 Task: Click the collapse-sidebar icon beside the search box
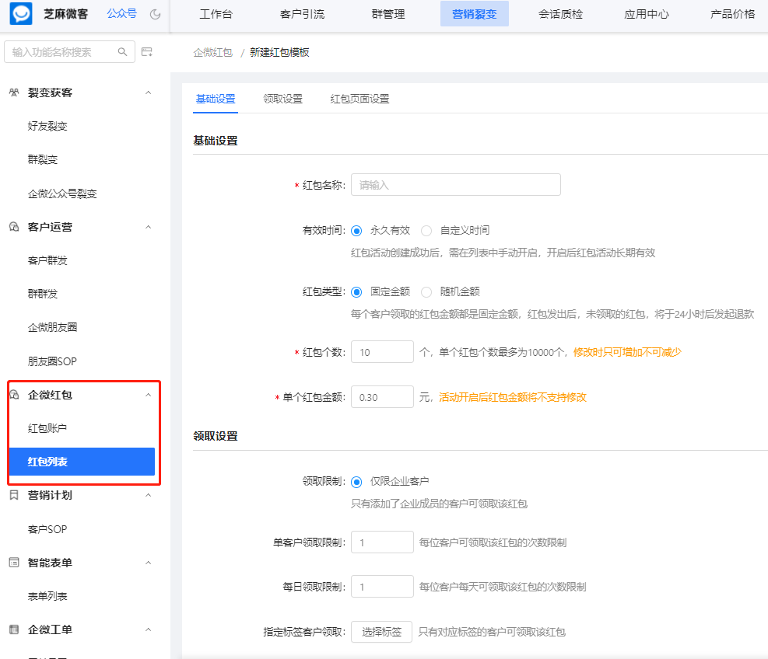click(146, 51)
